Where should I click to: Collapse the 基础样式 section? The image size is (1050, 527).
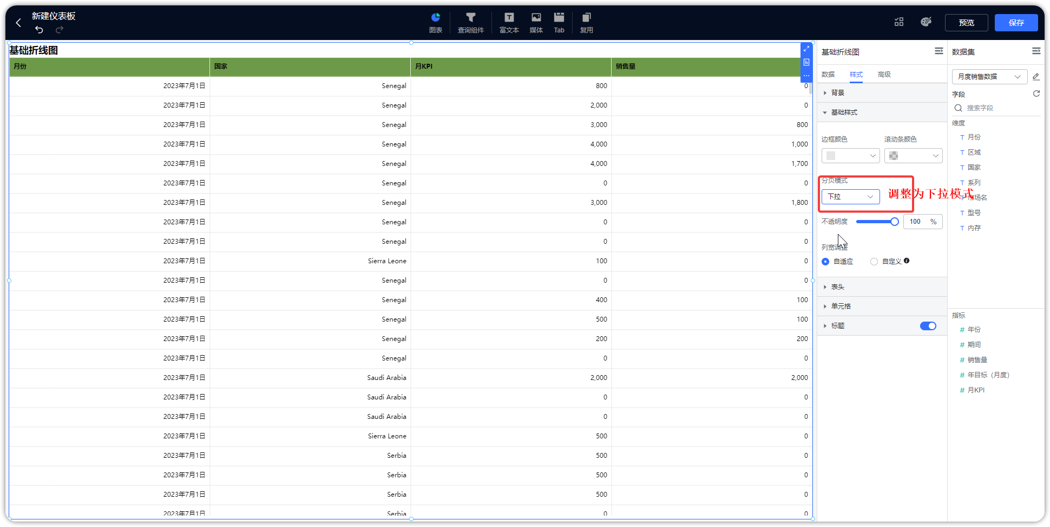(882, 112)
